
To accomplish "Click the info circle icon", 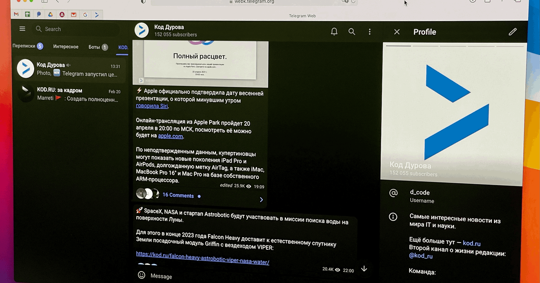I will coord(393,217).
